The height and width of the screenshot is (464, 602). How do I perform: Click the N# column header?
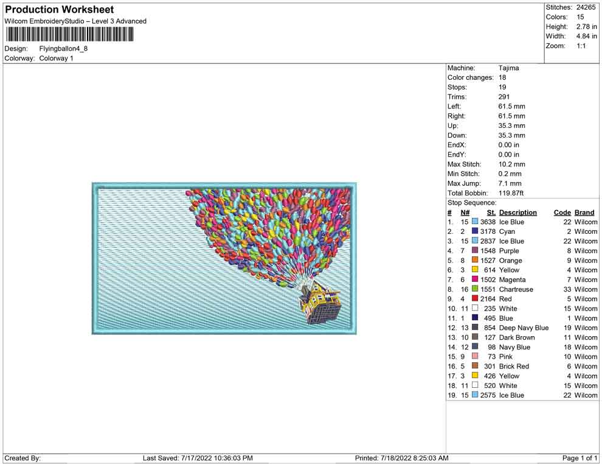click(x=465, y=213)
